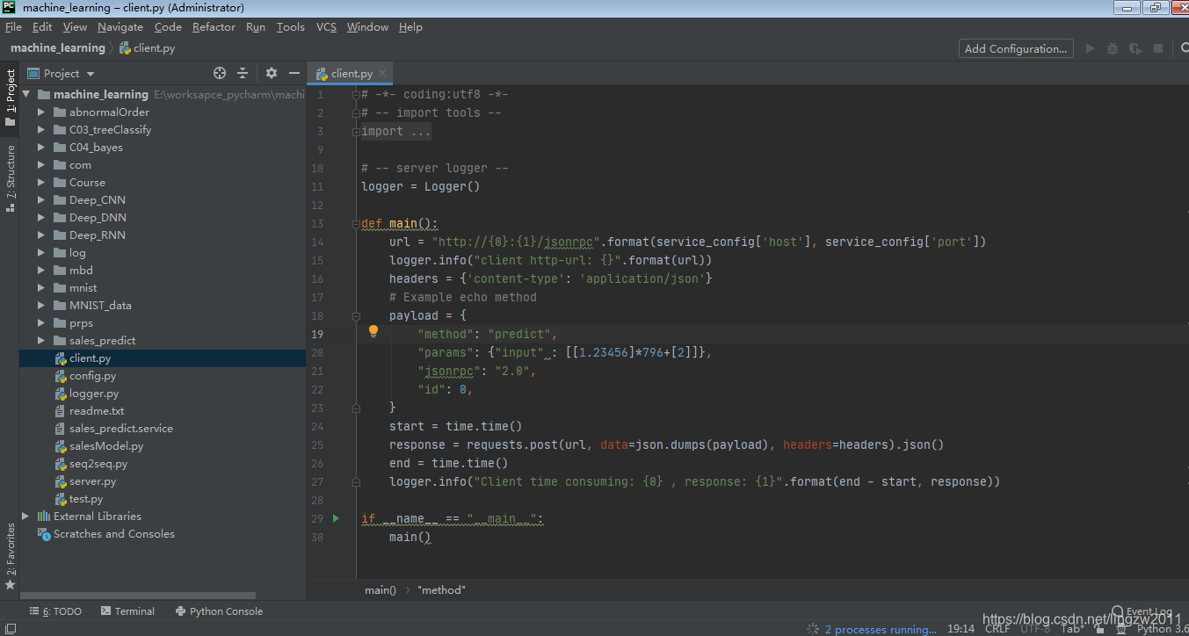Click CRLF line separator in status bar

coord(997,629)
